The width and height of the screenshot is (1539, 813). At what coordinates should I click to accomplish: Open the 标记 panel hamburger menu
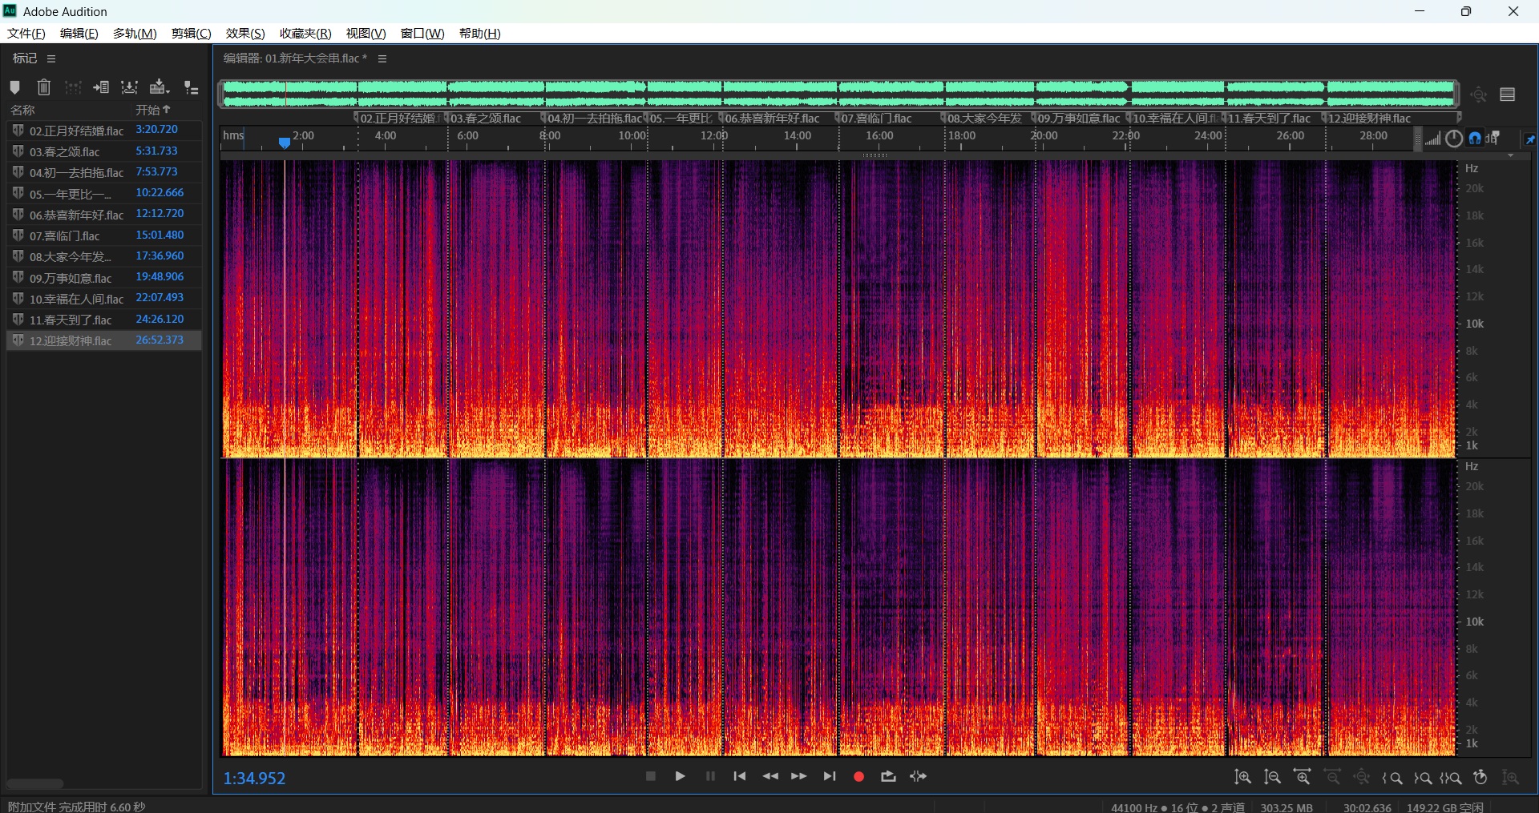(51, 58)
